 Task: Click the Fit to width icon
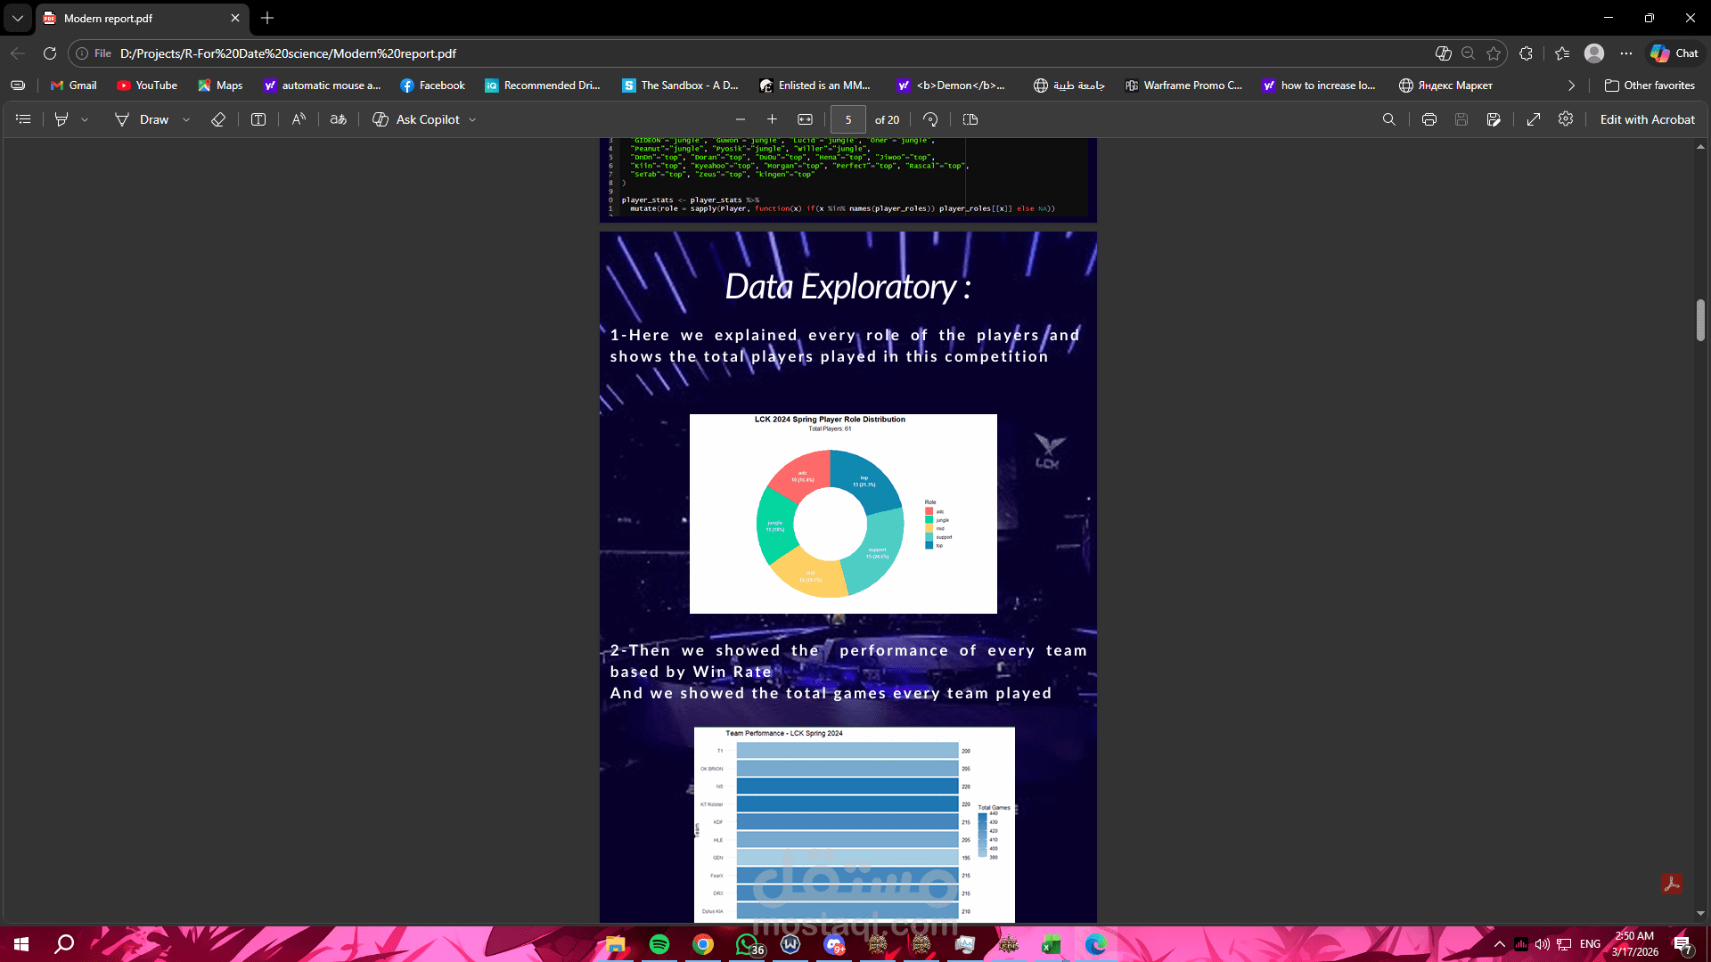pyautogui.click(x=805, y=119)
